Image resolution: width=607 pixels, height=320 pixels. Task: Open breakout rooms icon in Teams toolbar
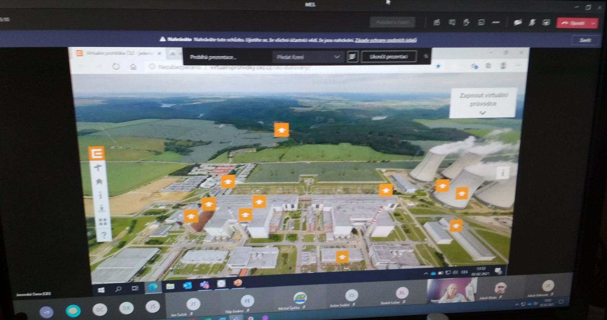coord(481,23)
